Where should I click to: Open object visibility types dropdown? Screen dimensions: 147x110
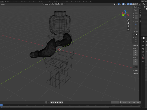(115, 4)
